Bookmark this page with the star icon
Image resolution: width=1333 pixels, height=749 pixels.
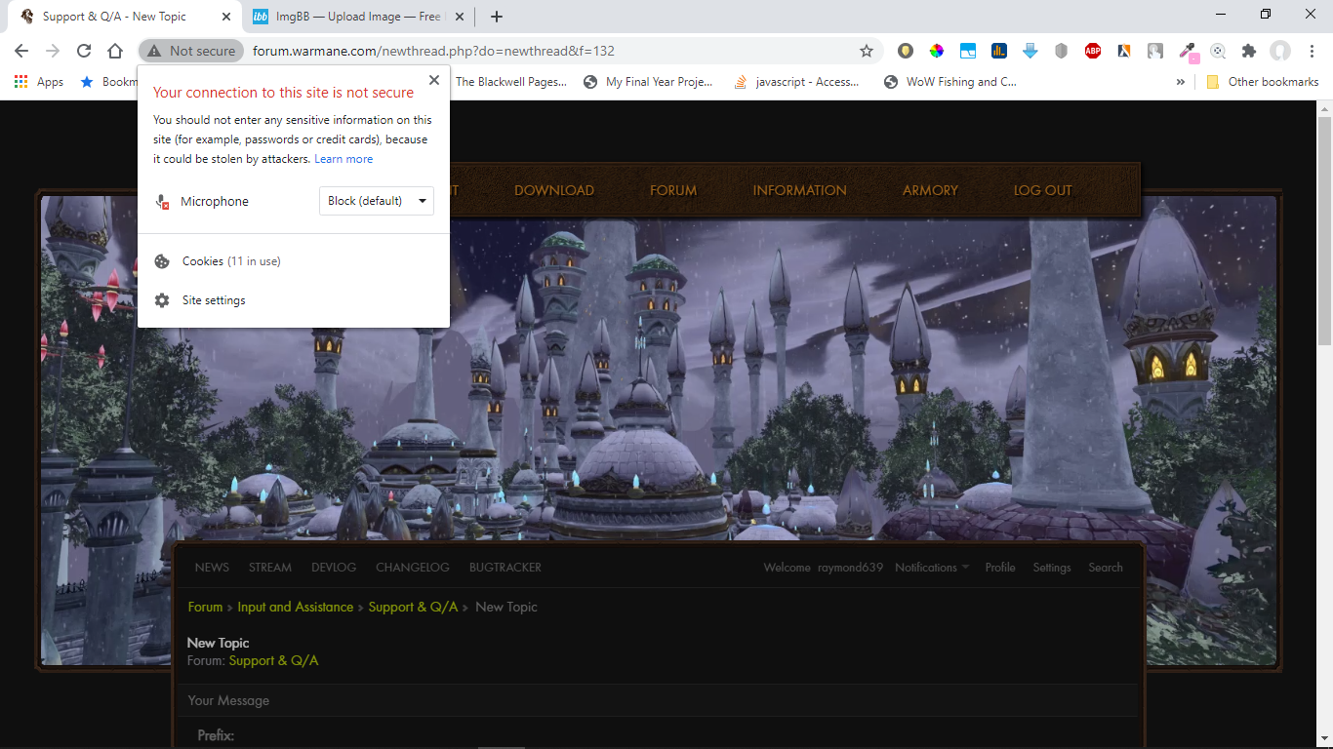pyautogui.click(x=867, y=51)
